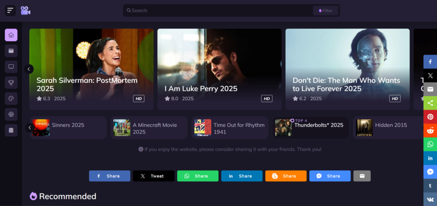Open Don't Die: The Man Who Wants card
The height and width of the screenshot is (206, 437).
tap(347, 69)
